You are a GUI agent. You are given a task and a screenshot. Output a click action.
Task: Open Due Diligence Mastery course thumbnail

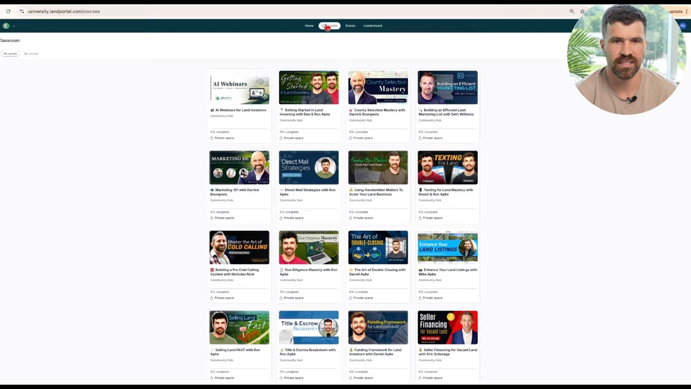(x=309, y=247)
